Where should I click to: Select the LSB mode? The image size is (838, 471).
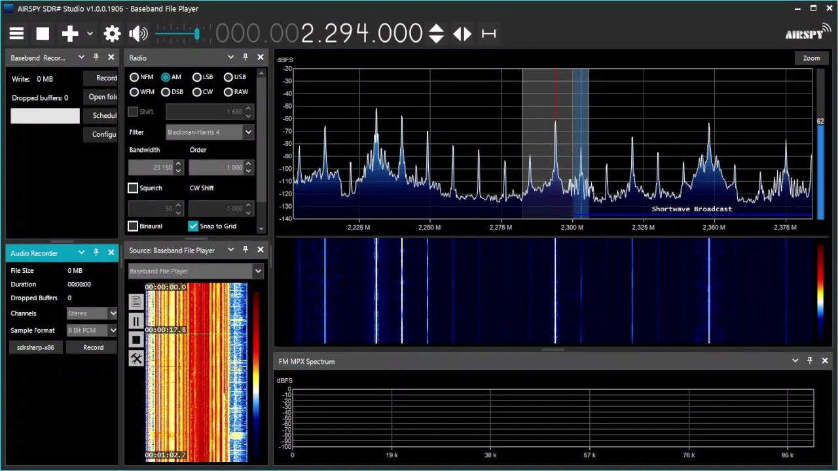pos(202,77)
